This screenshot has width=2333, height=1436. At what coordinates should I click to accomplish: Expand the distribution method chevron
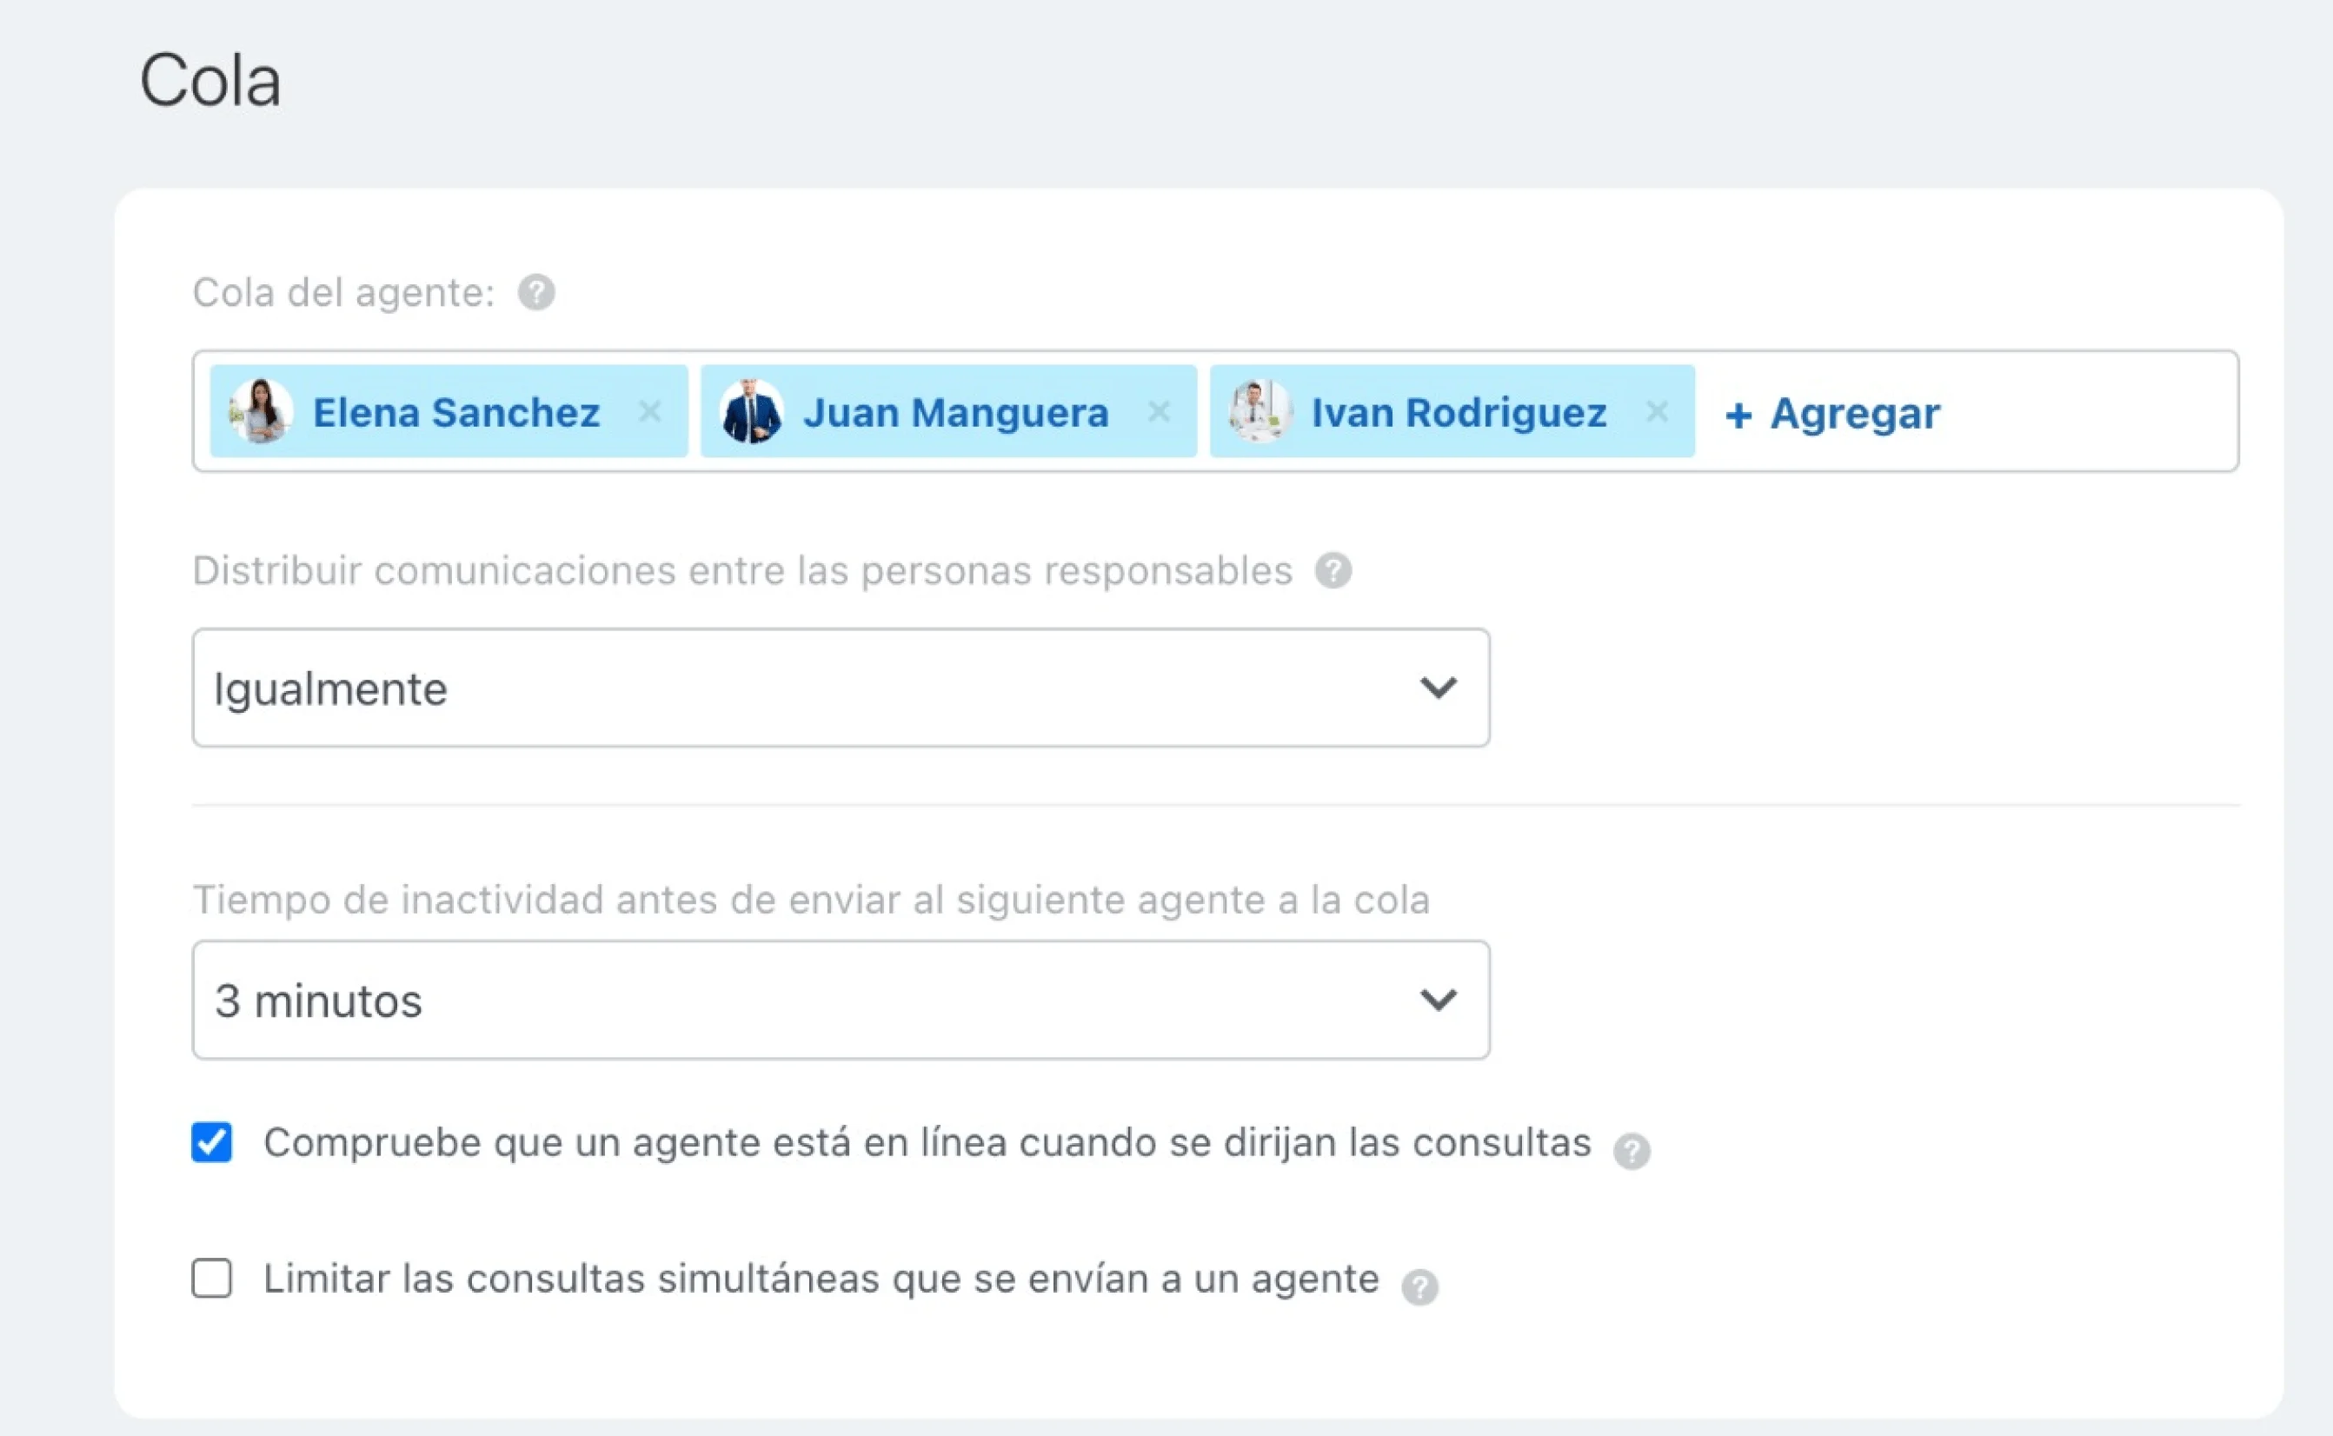(x=1439, y=688)
